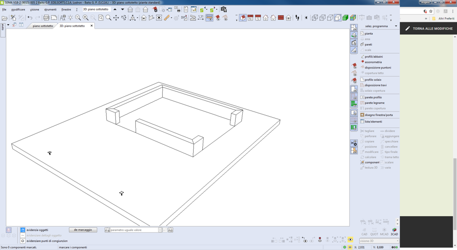Viewport: 457px width, 250px height.
Task: Activate the 3CAD mode icon
Action: (x=394, y=231)
